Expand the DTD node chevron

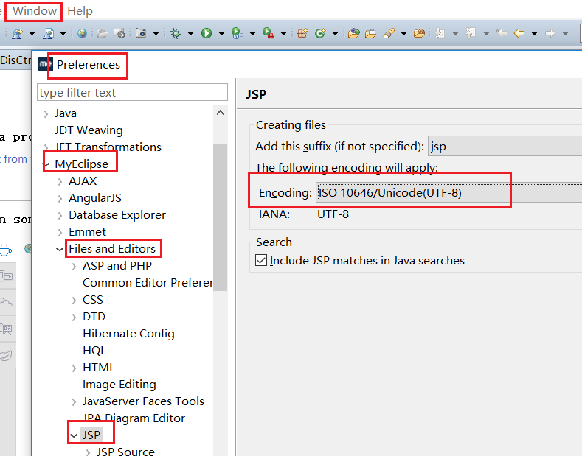coord(75,317)
